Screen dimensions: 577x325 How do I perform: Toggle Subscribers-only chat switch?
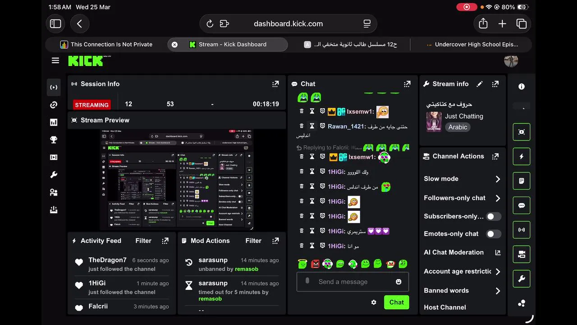coord(494,216)
